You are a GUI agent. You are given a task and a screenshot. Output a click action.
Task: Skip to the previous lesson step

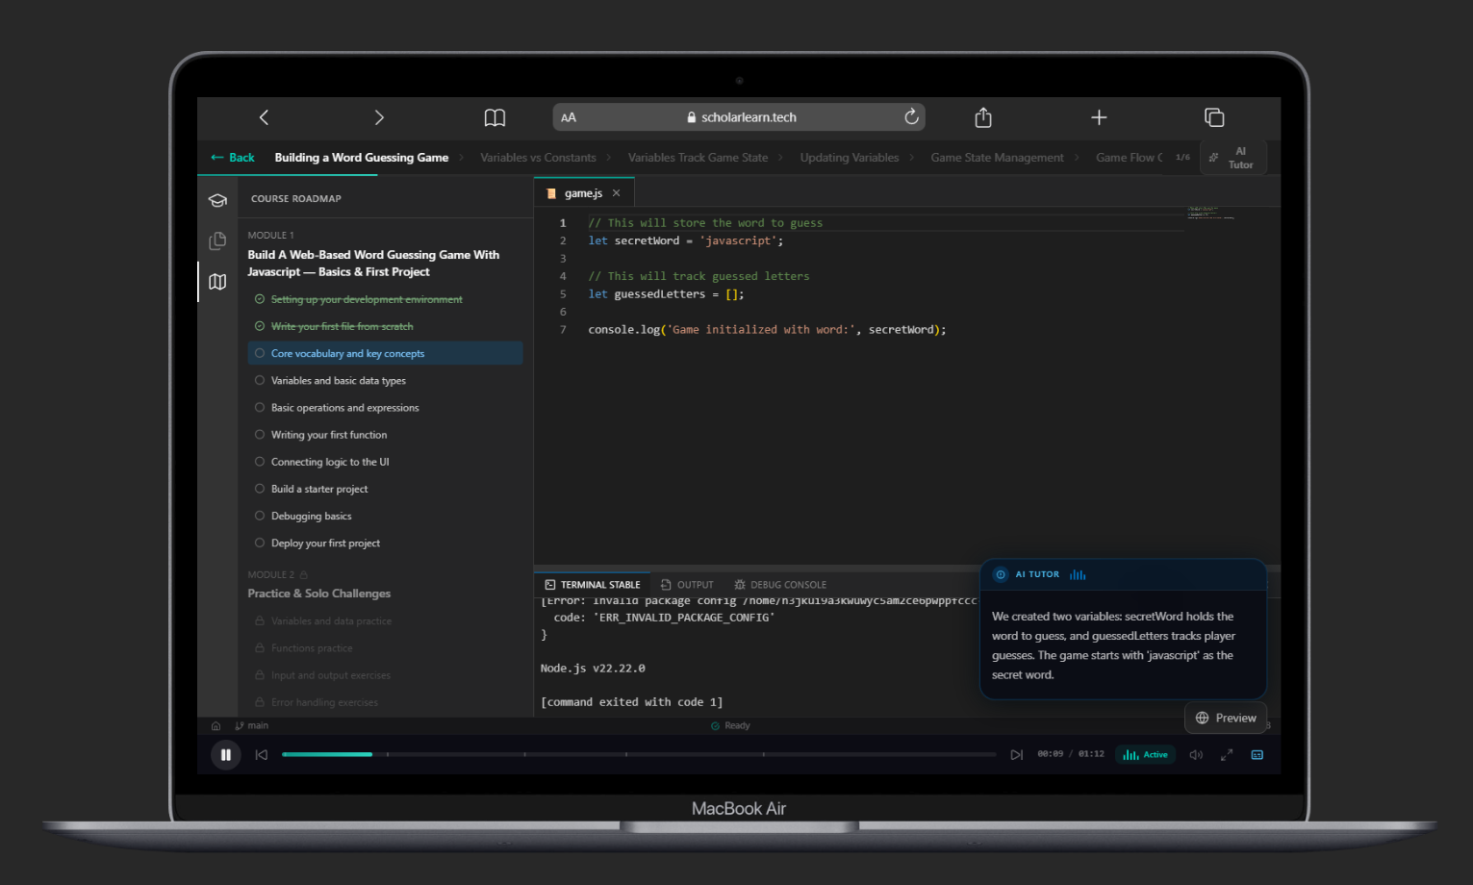pyautogui.click(x=262, y=755)
